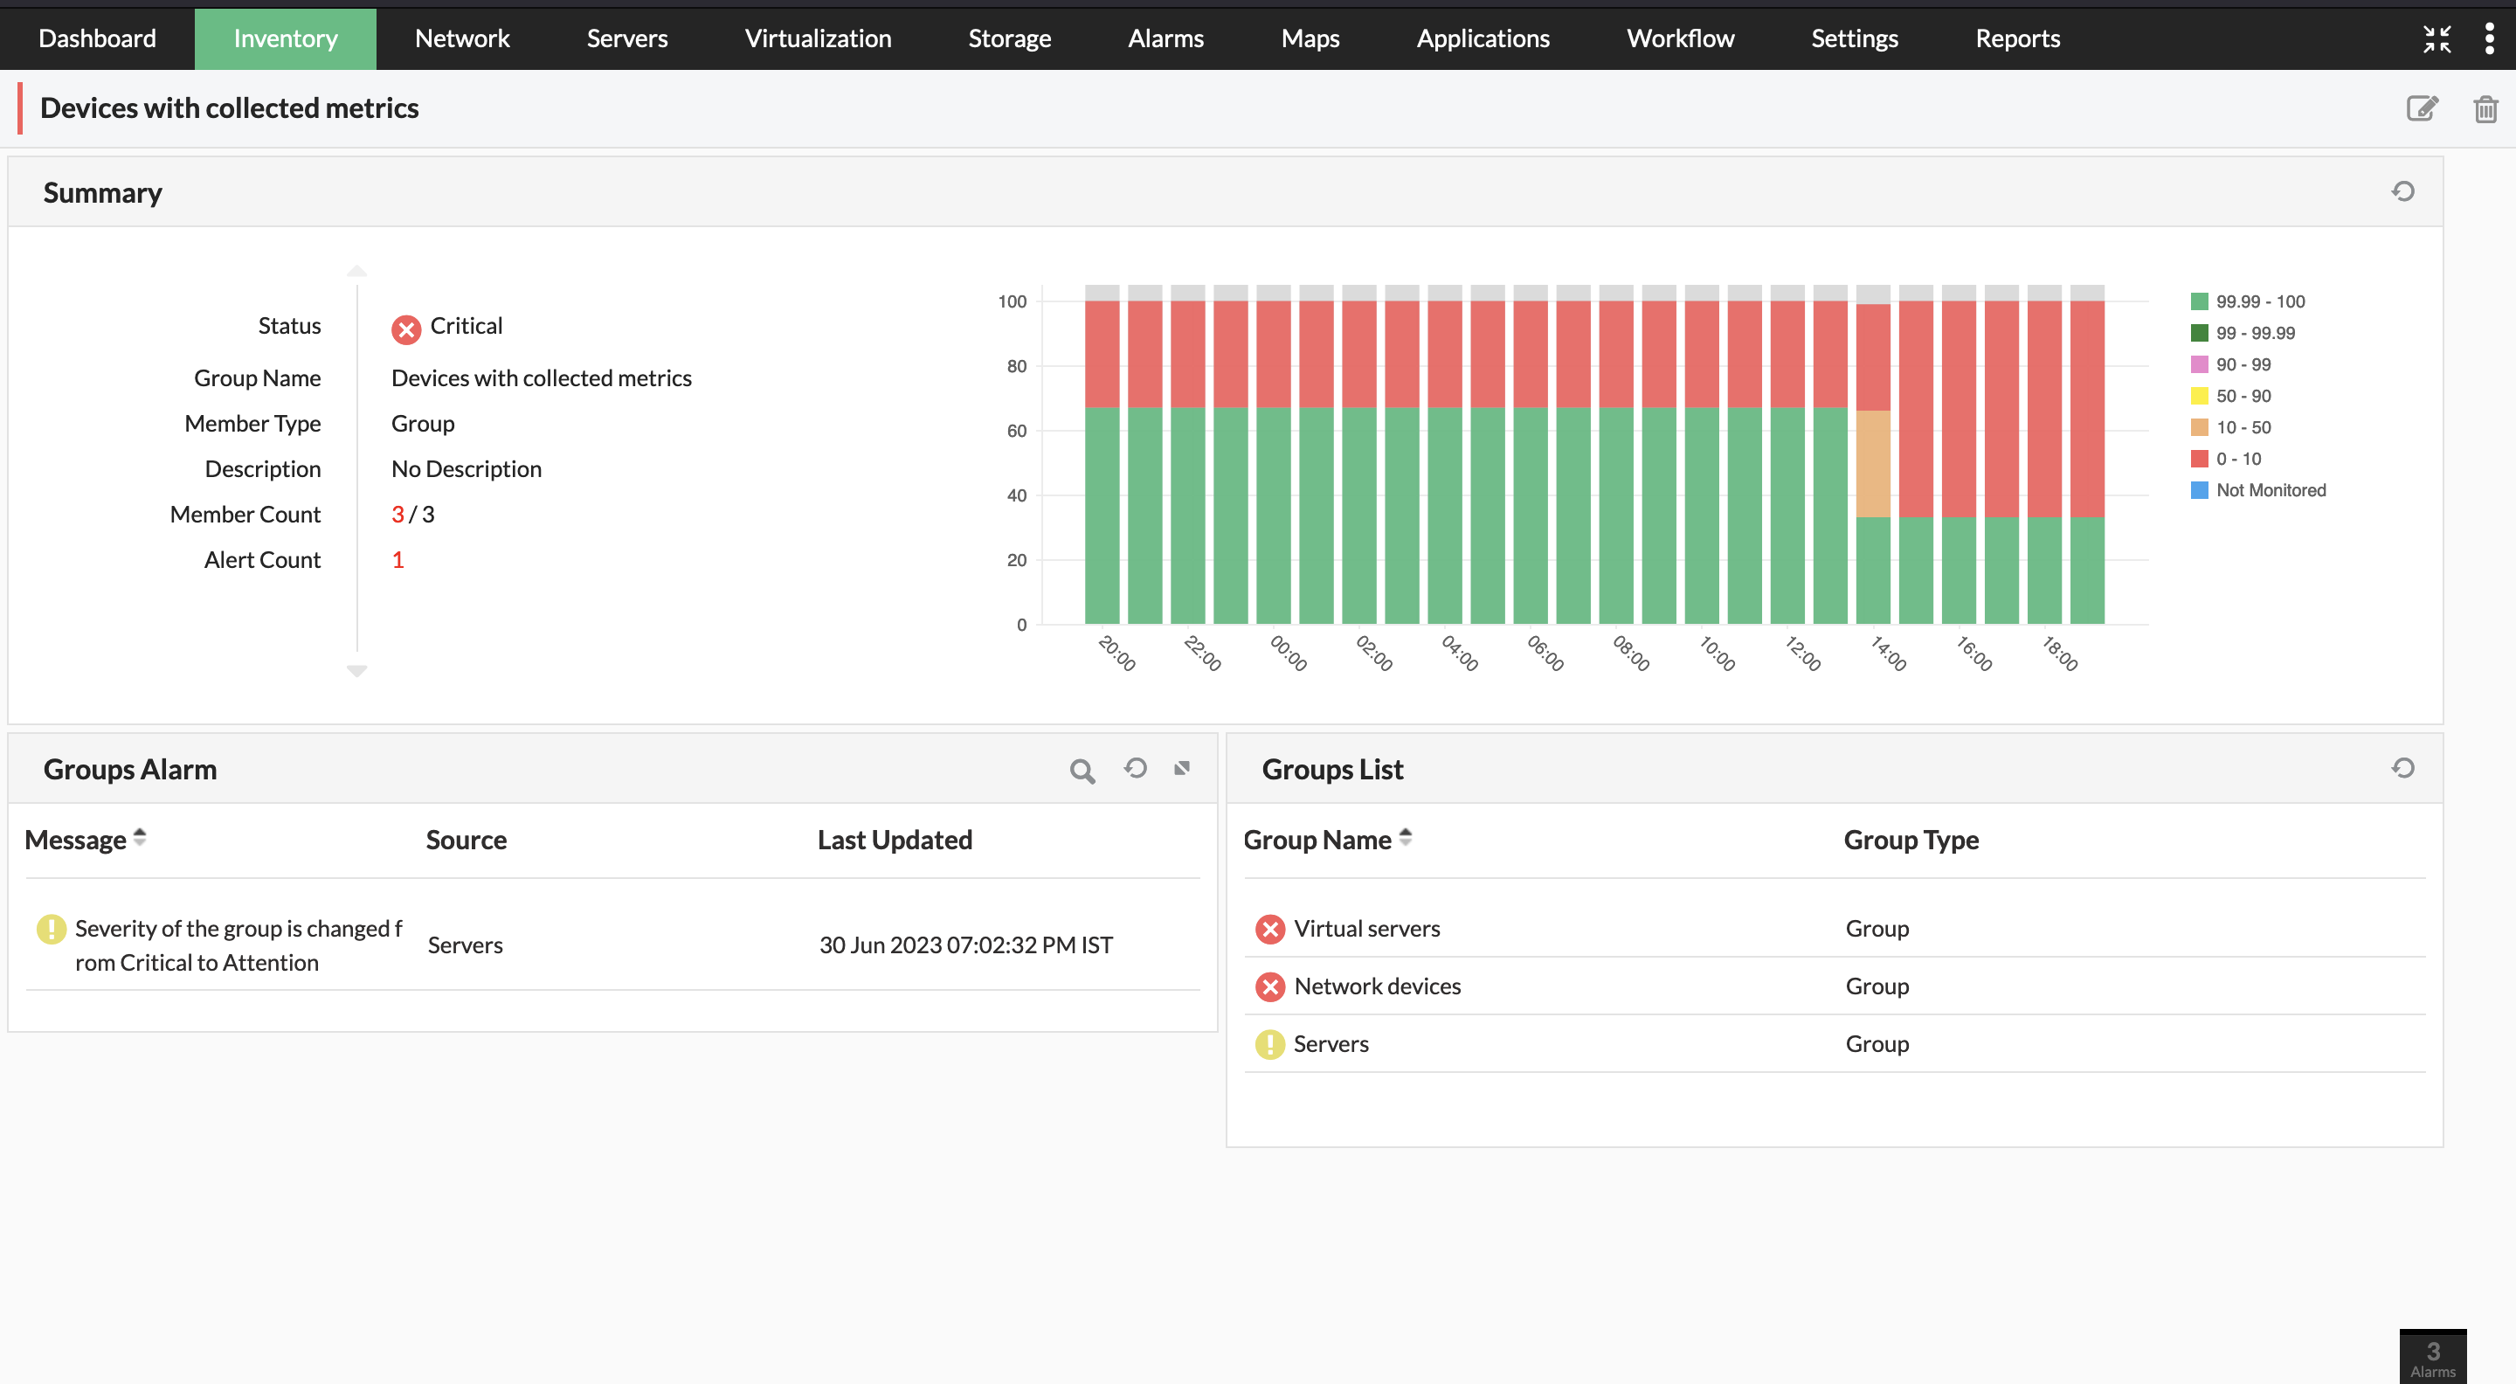Sort alarms by Message column arrow
The image size is (2516, 1384).
[x=140, y=838]
